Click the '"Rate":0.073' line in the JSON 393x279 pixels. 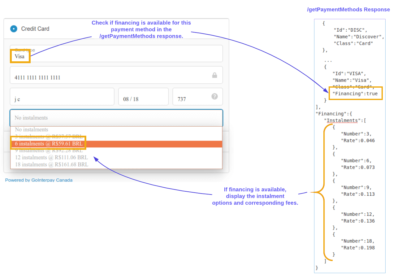point(358,168)
